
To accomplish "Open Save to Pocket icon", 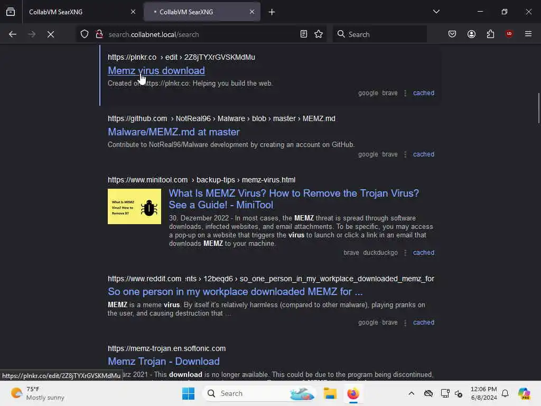I will (452, 34).
